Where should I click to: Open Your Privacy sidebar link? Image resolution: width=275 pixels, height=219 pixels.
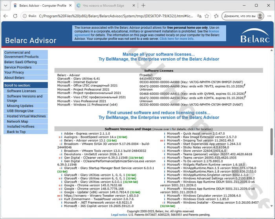[26, 72]
